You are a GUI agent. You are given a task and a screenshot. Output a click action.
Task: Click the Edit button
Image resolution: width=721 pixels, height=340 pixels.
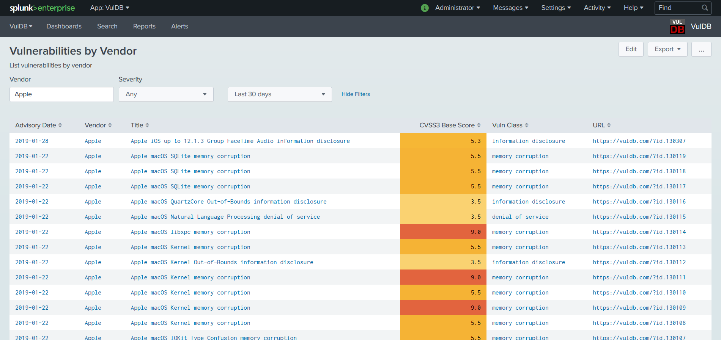click(631, 49)
